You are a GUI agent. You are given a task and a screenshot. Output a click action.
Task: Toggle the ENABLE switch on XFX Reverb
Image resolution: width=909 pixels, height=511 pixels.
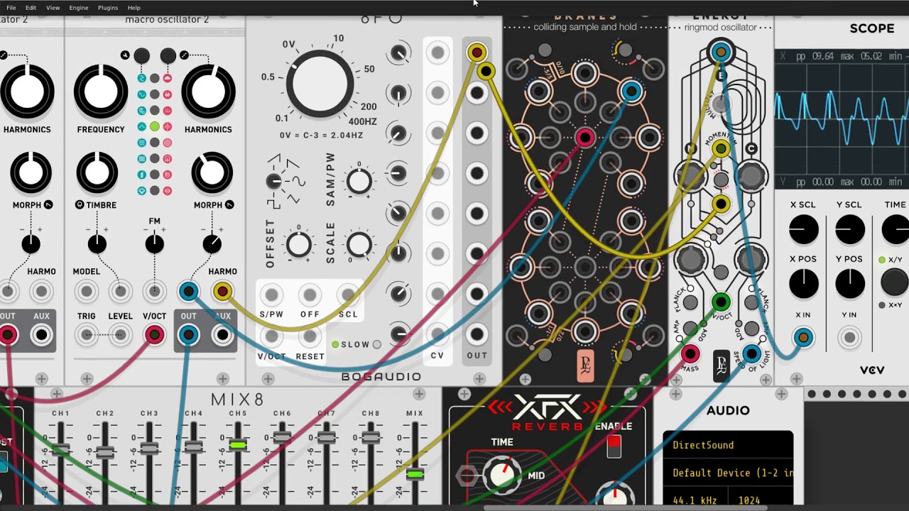click(614, 446)
